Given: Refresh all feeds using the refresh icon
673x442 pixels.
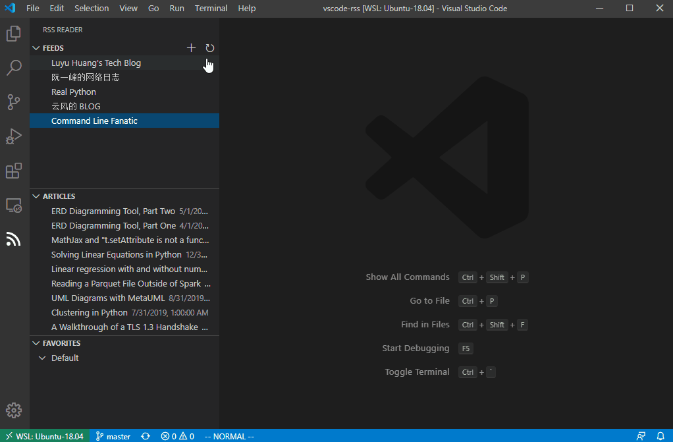Looking at the screenshot, I should tap(209, 47).
